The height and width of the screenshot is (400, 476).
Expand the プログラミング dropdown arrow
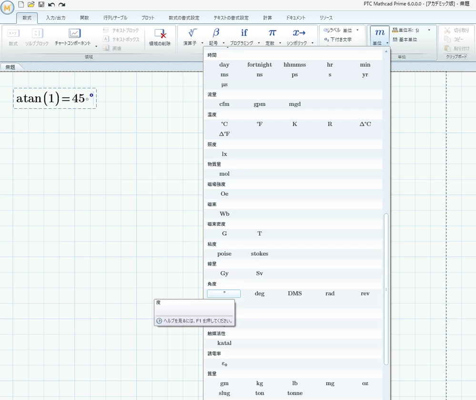point(259,43)
